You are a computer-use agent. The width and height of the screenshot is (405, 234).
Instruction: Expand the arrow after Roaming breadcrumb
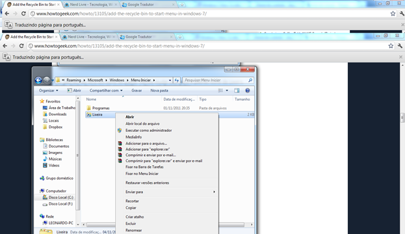point(85,80)
